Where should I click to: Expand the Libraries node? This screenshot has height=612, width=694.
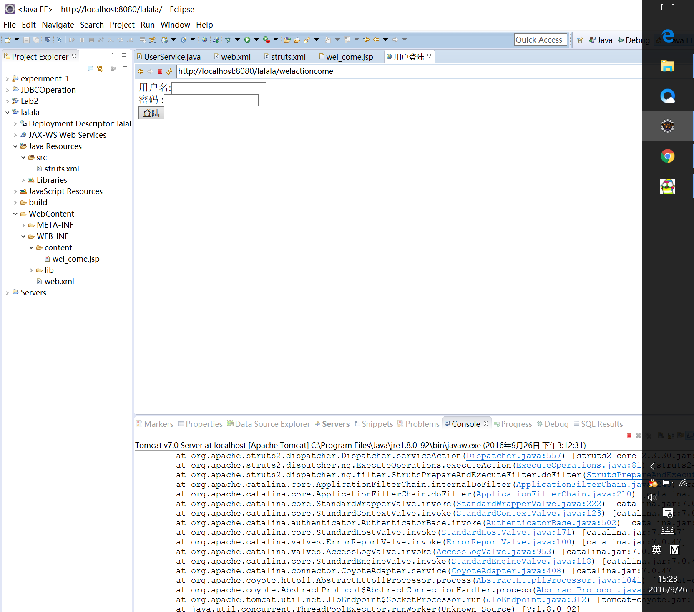[23, 180]
